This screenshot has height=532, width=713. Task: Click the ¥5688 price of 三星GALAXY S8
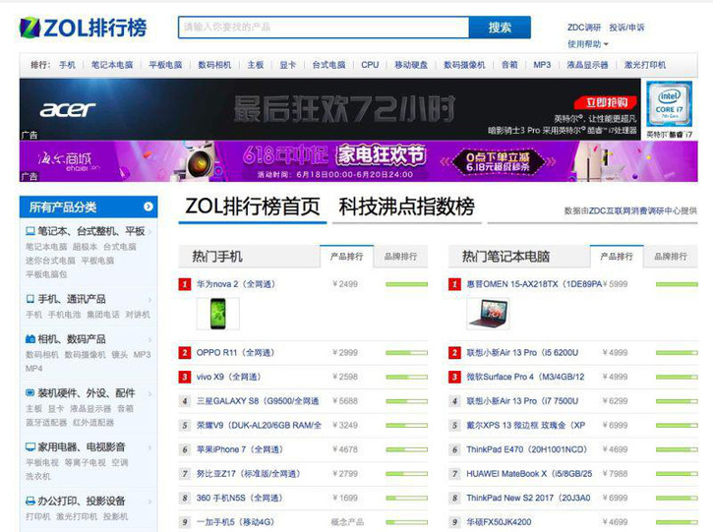click(345, 401)
